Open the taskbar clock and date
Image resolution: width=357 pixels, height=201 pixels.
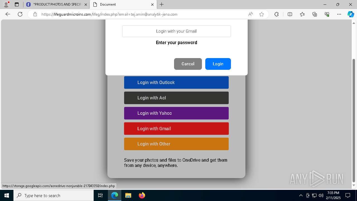(333, 195)
